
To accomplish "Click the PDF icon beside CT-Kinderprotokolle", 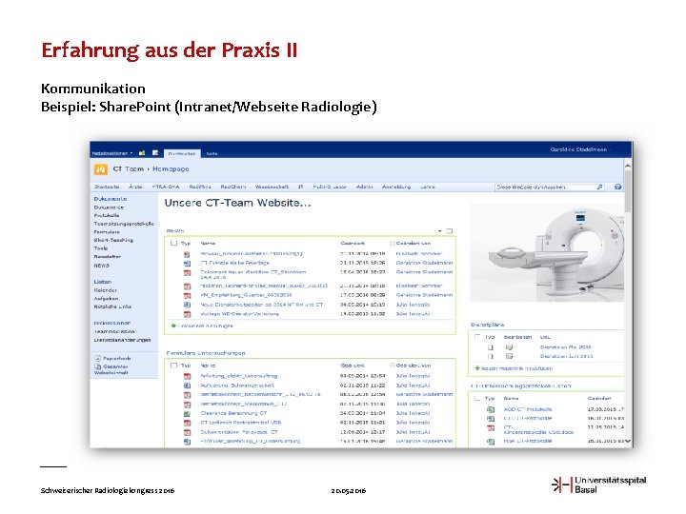I will click(491, 428).
